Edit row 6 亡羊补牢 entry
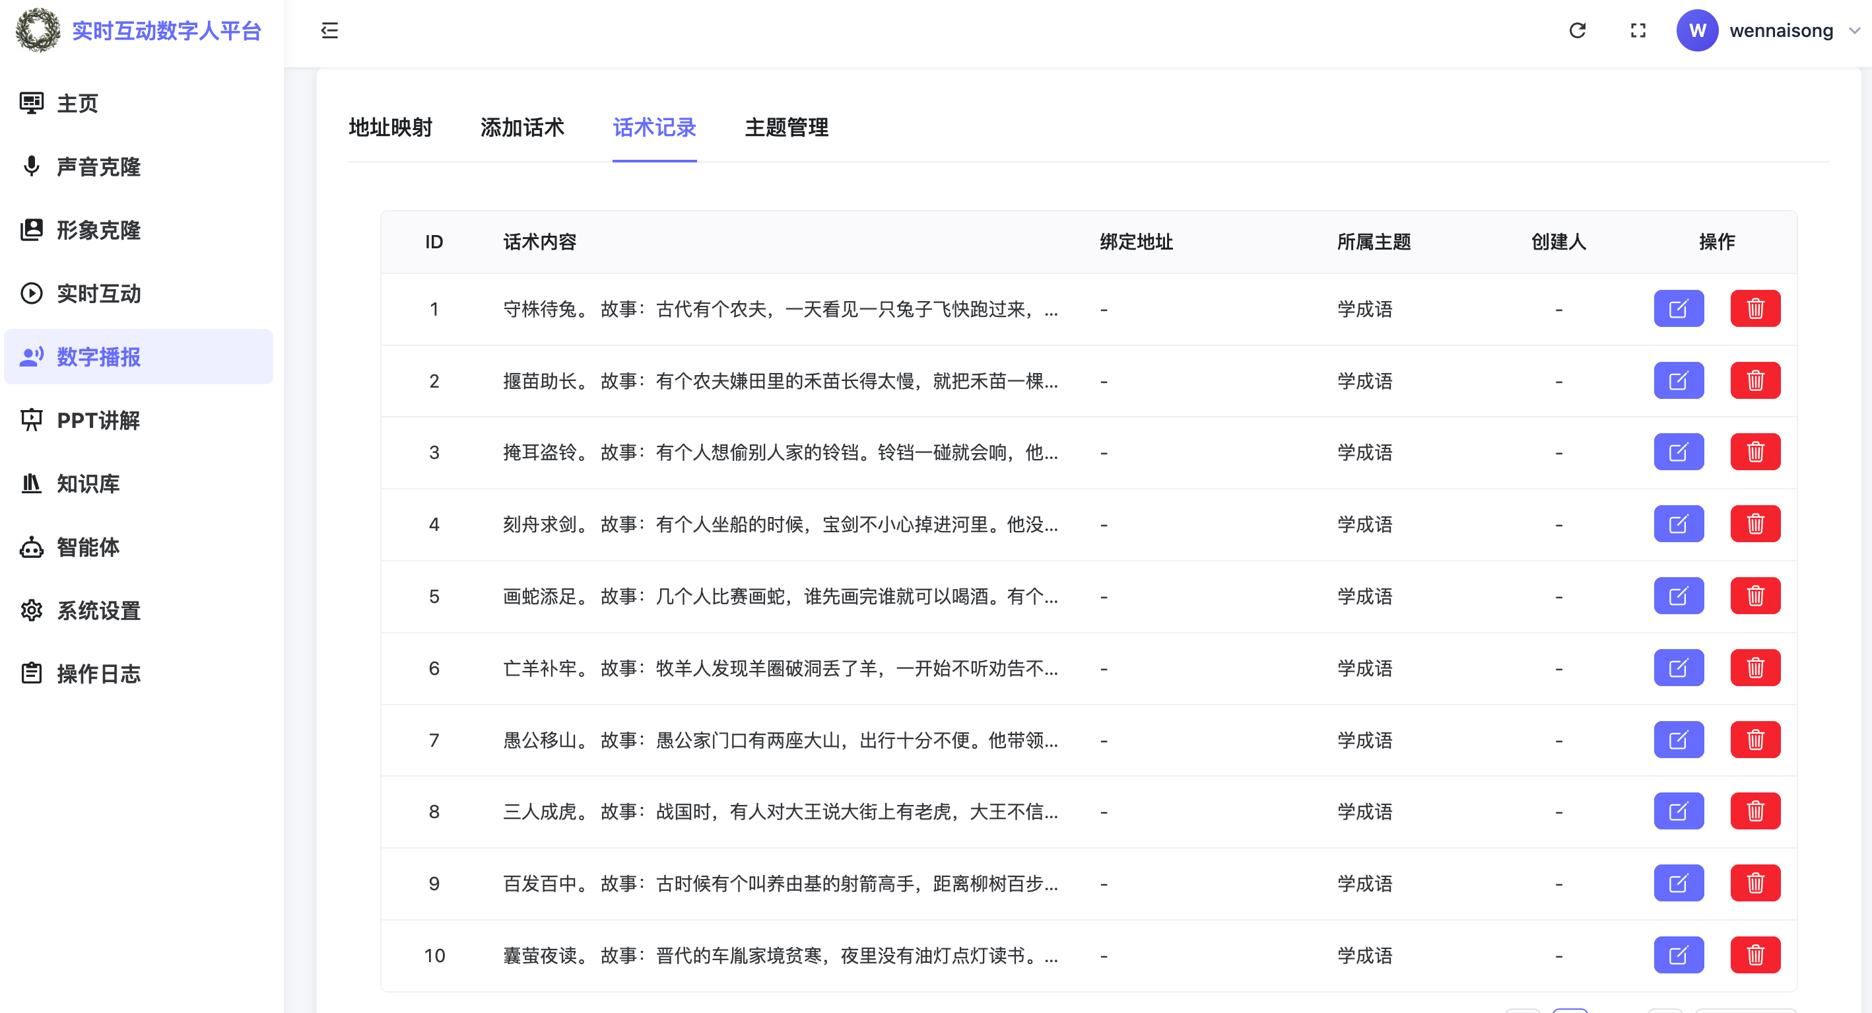This screenshot has width=1872, height=1013. click(1679, 668)
